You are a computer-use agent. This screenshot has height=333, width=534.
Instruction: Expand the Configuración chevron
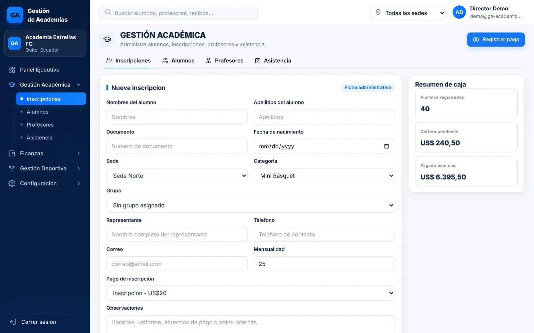pyautogui.click(x=79, y=183)
